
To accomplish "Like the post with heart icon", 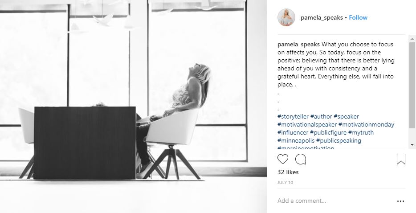I will (x=282, y=159).
